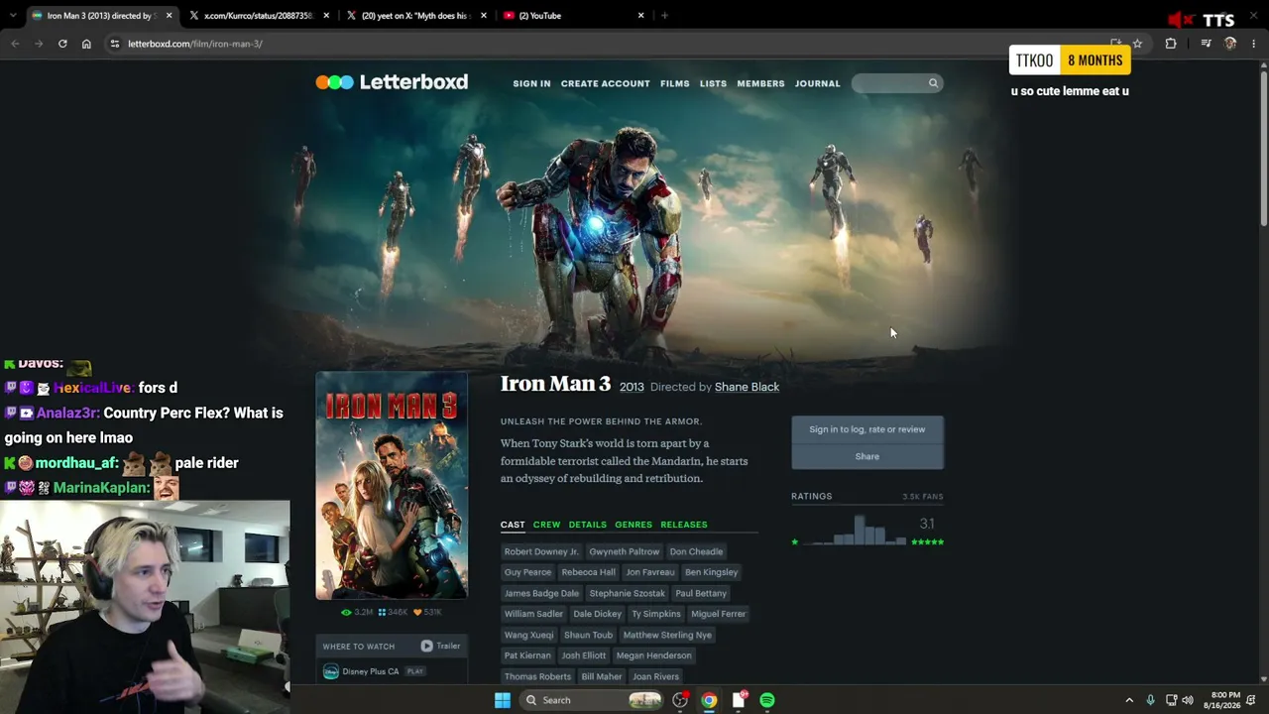1269x714 pixels.
Task: Open the 2013 year link
Action: coord(632,387)
